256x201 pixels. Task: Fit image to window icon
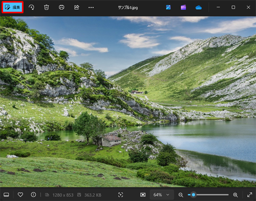coord(143,195)
